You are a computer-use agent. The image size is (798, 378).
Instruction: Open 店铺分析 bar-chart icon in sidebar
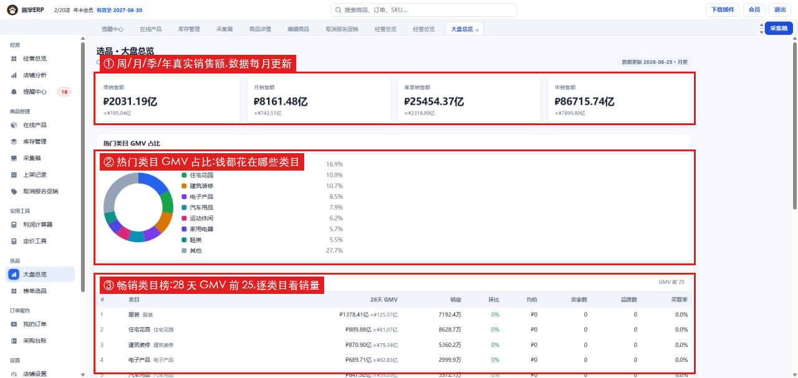tap(14, 75)
